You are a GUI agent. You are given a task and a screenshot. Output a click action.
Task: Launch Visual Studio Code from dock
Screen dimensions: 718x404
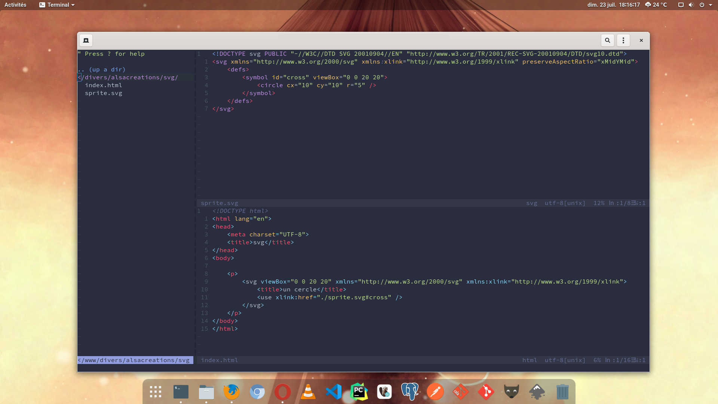[334, 392]
